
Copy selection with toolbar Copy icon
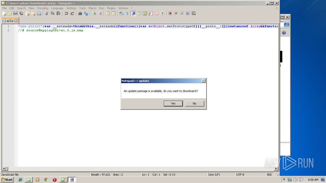pyautogui.click(x=53, y=13)
